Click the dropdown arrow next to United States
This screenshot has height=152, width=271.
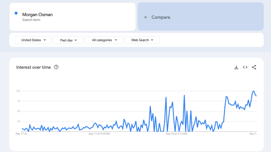pos(45,40)
